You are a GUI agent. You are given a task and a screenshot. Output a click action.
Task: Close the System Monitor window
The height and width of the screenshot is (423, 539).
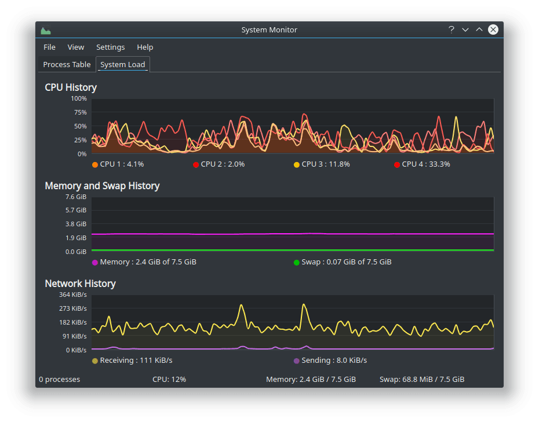(x=493, y=30)
